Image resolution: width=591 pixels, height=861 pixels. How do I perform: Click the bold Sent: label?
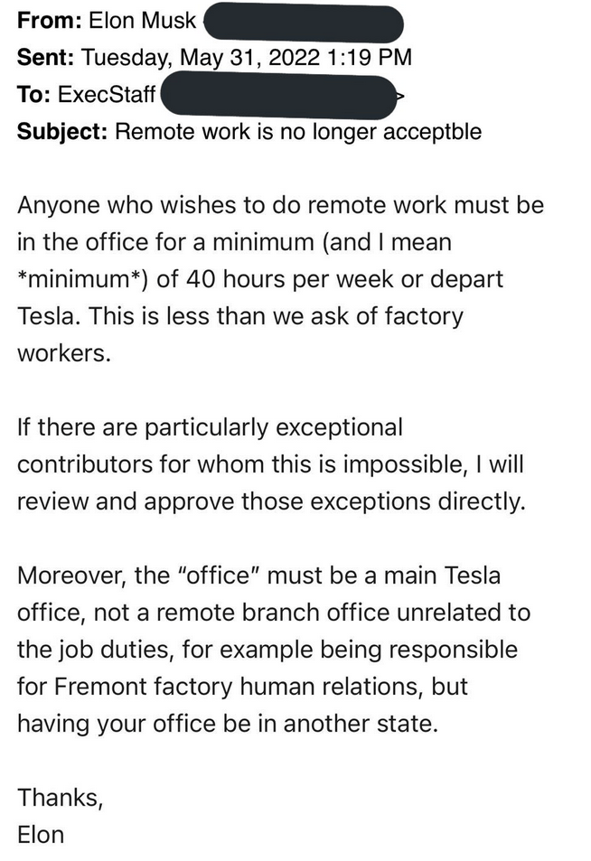tap(45, 57)
